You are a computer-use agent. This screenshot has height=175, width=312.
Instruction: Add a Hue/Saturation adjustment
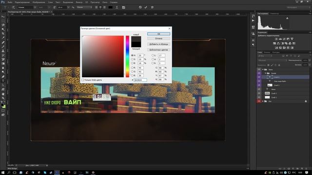pyautogui.click(x=274, y=43)
